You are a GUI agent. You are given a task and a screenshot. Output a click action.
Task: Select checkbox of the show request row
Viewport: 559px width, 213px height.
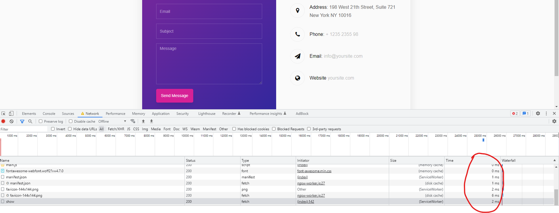click(x=3, y=202)
